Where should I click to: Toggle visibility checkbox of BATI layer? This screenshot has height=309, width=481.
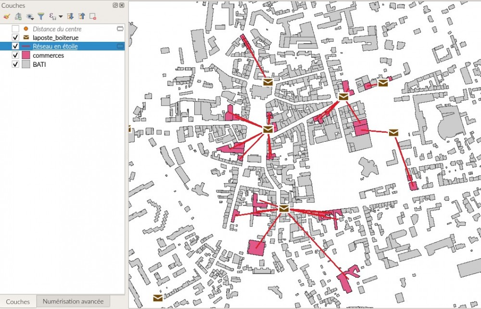(x=15, y=64)
